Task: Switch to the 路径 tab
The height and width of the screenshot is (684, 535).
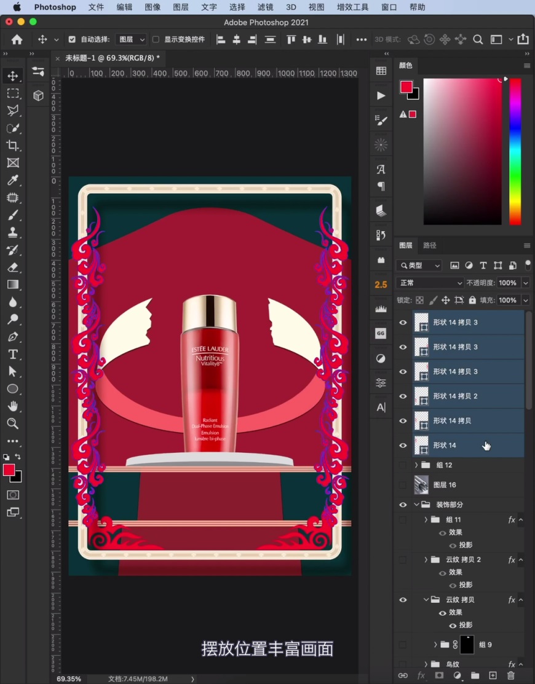Action: tap(430, 245)
